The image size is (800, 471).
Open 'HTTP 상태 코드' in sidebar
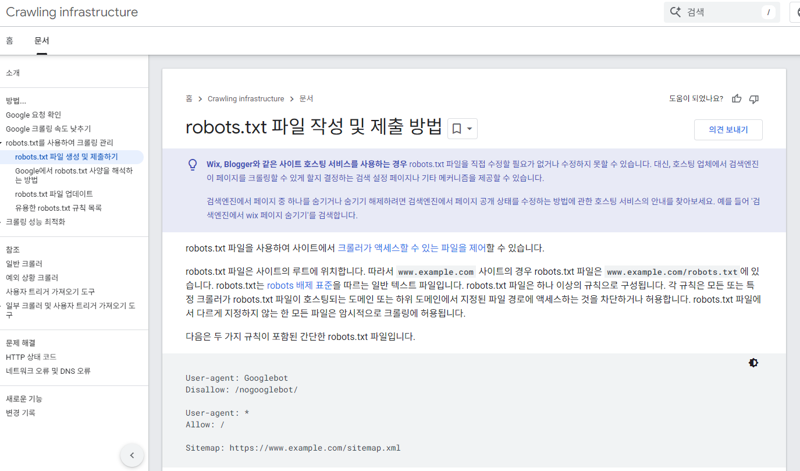pos(31,357)
